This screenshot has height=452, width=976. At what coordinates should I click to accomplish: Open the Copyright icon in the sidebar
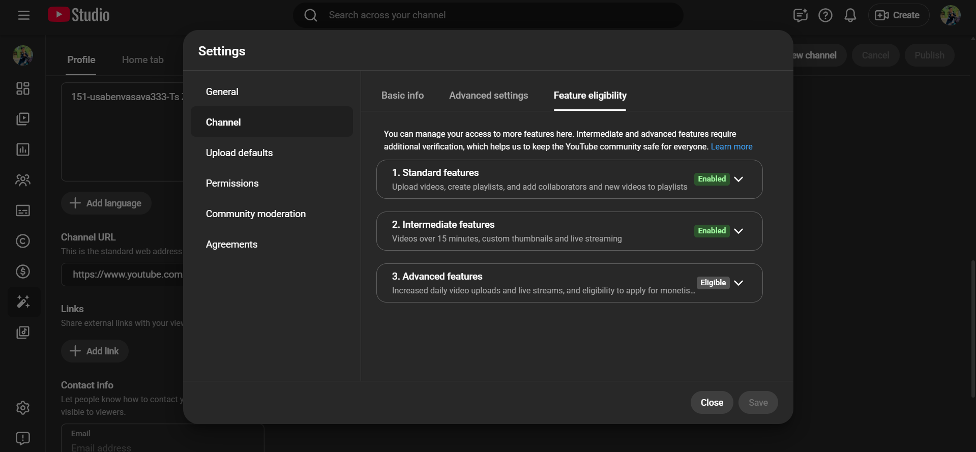point(23,241)
